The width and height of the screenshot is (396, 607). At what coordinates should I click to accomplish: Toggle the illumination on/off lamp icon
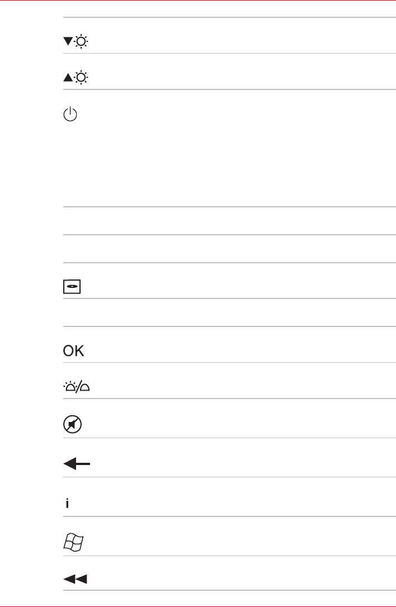pyautogui.click(x=77, y=387)
